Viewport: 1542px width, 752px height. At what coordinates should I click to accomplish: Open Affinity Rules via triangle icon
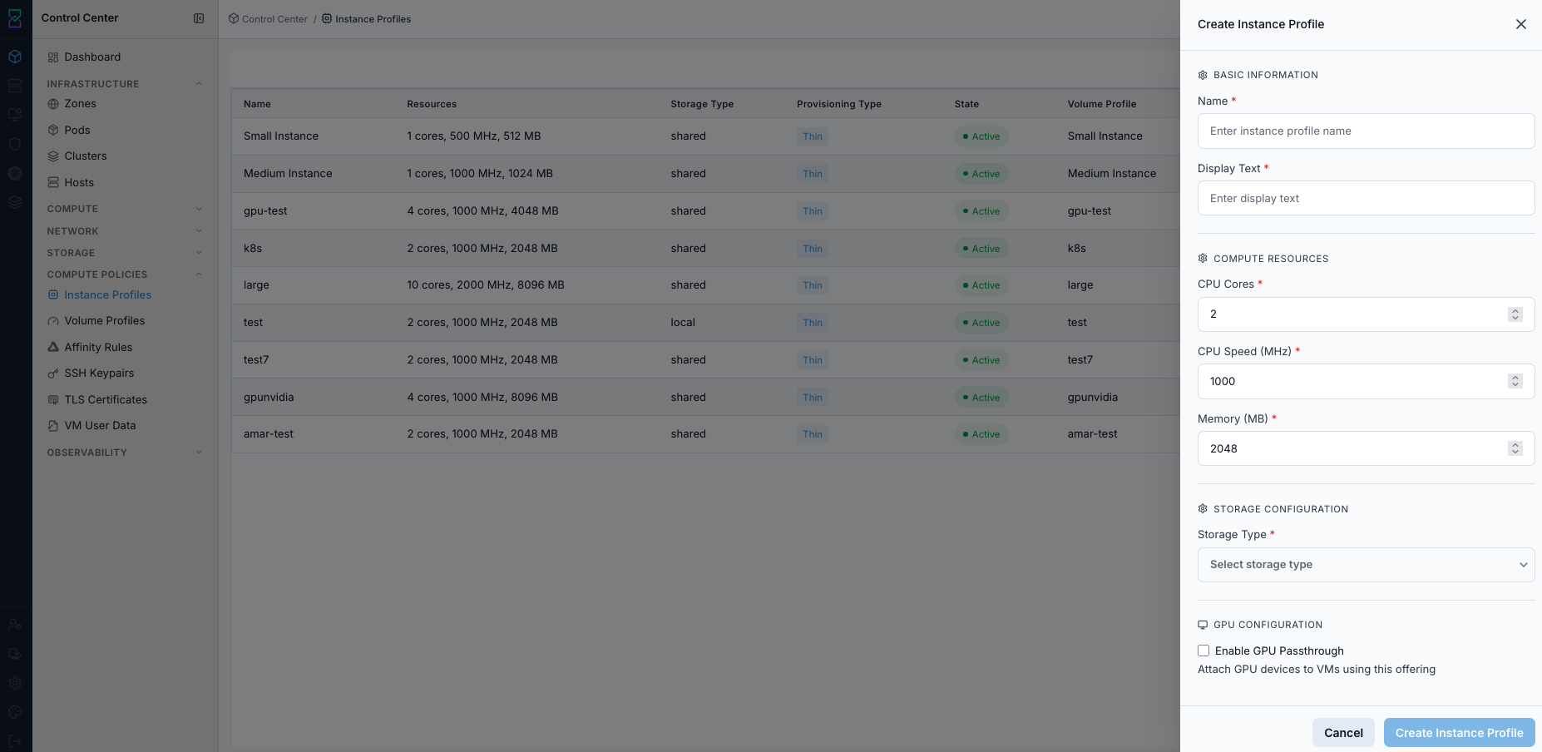(x=53, y=347)
